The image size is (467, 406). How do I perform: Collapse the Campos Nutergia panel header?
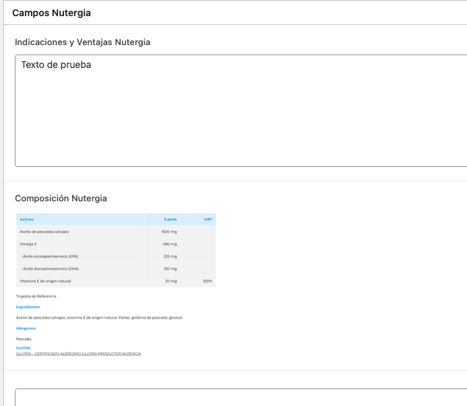[52, 13]
